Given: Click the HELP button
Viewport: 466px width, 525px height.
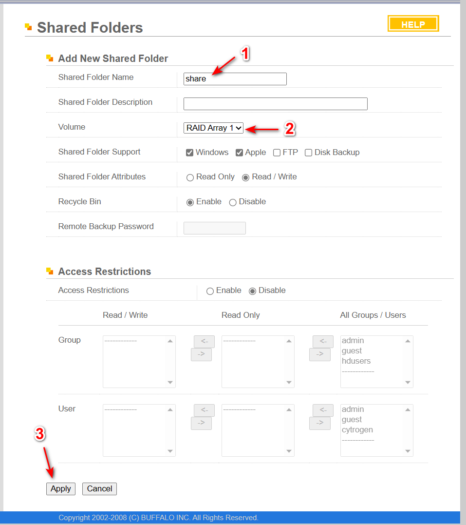Looking at the screenshot, I should point(412,23).
